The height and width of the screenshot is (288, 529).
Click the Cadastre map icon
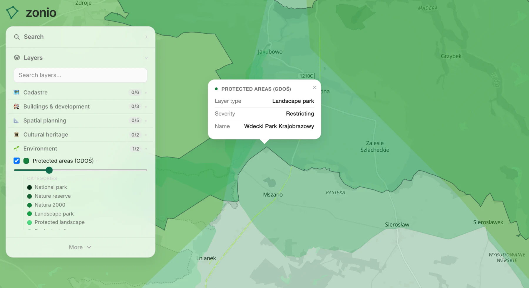pyautogui.click(x=16, y=92)
